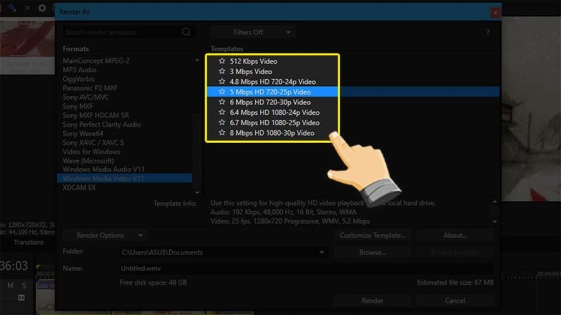This screenshot has width=561, height=315.
Task: Click the Help question mark in Render As
Action: pos(488,32)
